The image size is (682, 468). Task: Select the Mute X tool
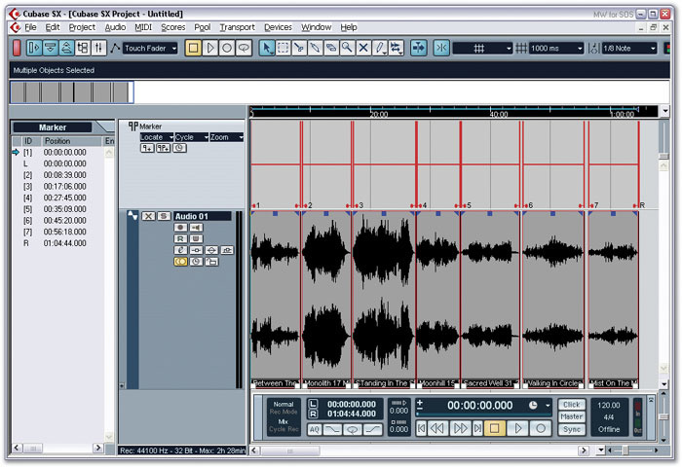point(363,48)
